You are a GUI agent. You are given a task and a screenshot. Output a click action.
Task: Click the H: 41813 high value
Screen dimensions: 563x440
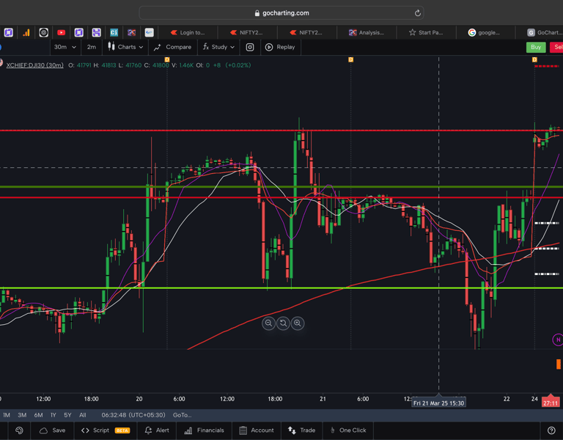coord(105,65)
